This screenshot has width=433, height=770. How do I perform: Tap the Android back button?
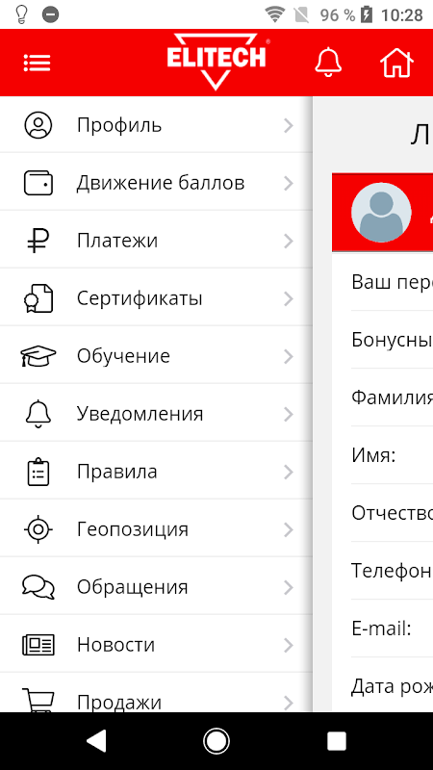pos(96,740)
